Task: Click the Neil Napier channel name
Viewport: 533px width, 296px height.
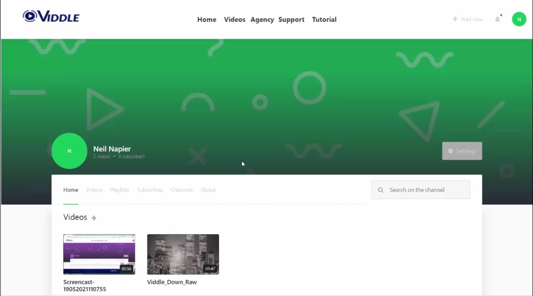Action: tap(112, 149)
